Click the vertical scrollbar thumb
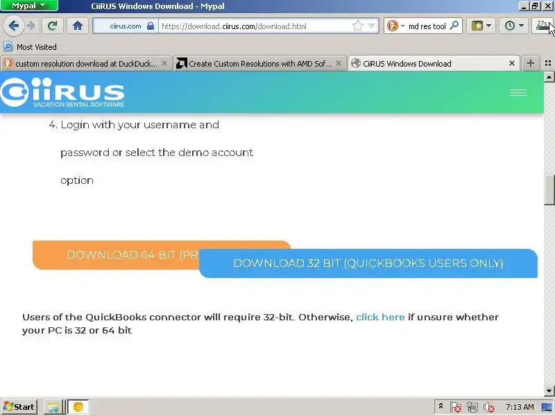Screen dimensions: 555x416 [x=549, y=189]
